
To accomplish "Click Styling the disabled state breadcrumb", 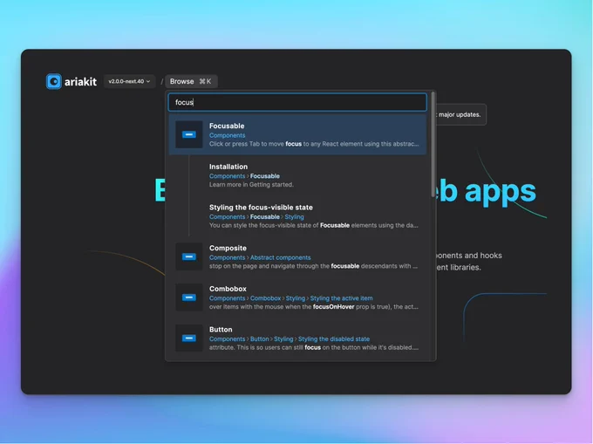I will (x=334, y=339).
